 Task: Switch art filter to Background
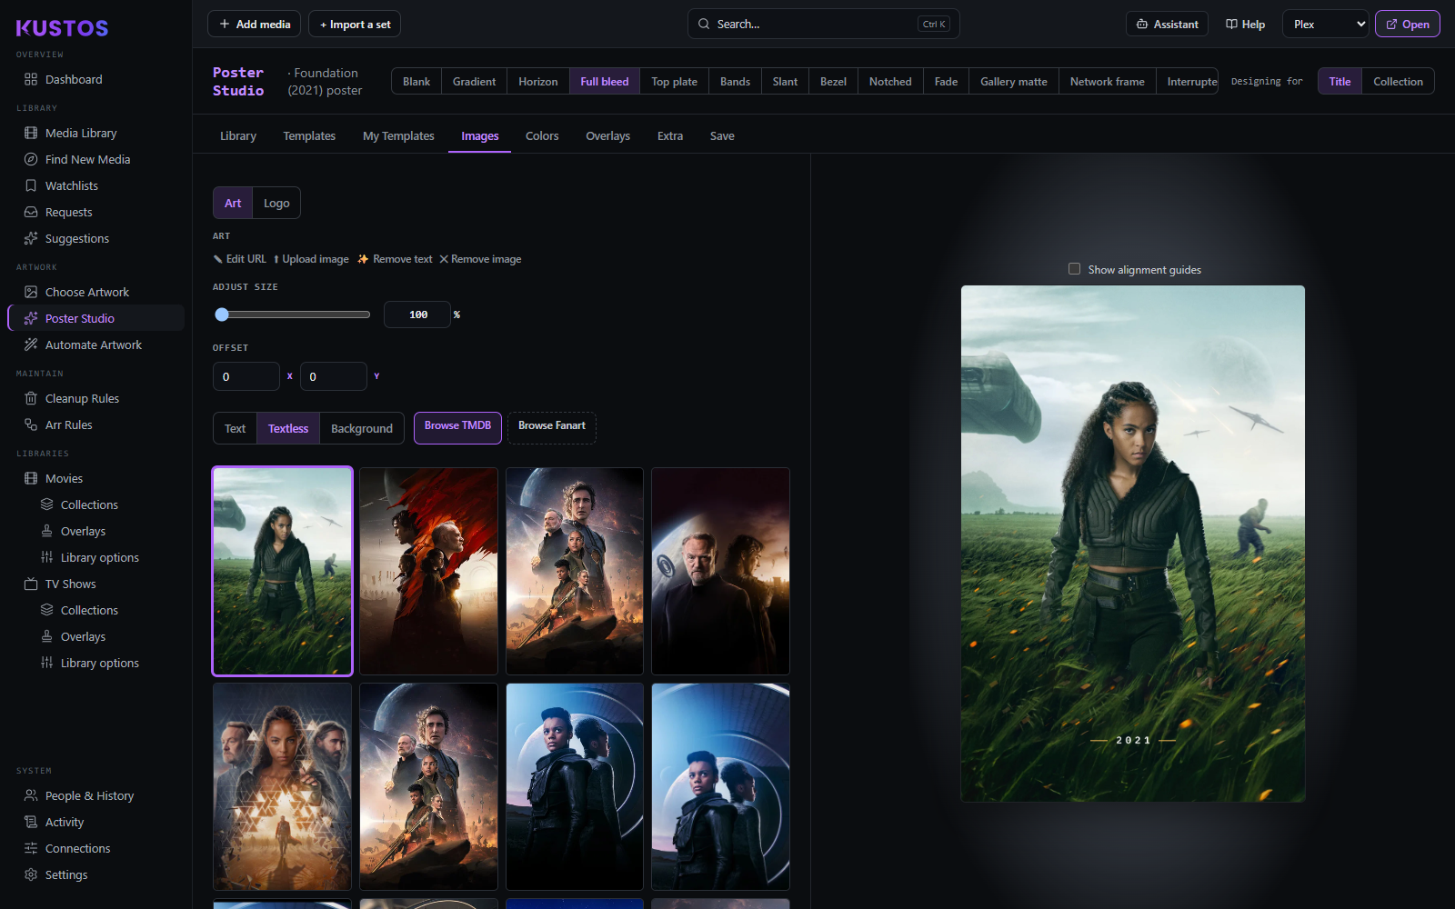pos(362,428)
